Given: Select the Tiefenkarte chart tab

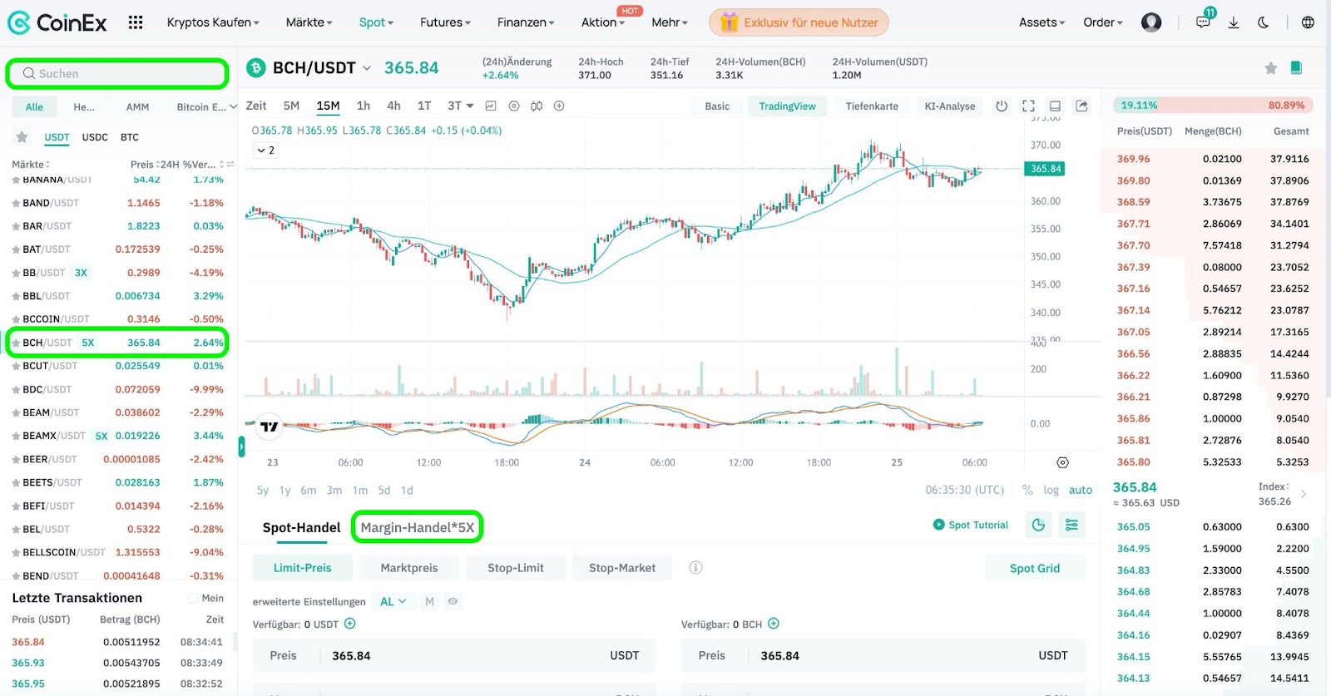Looking at the screenshot, I should (x=872, y=106).
